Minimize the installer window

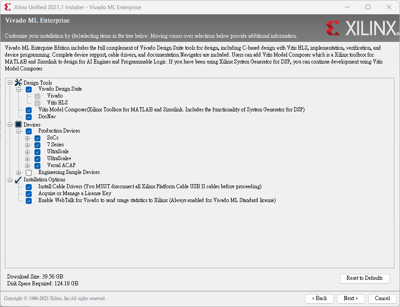(x=347, y=7)
